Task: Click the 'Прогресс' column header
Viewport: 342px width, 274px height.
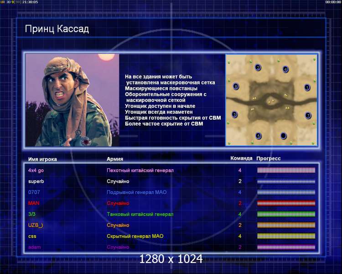Action: point(268,158)
